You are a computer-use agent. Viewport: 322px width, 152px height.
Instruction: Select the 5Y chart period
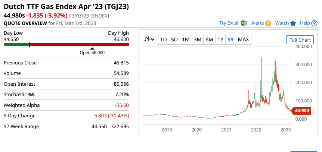(231, 39)
